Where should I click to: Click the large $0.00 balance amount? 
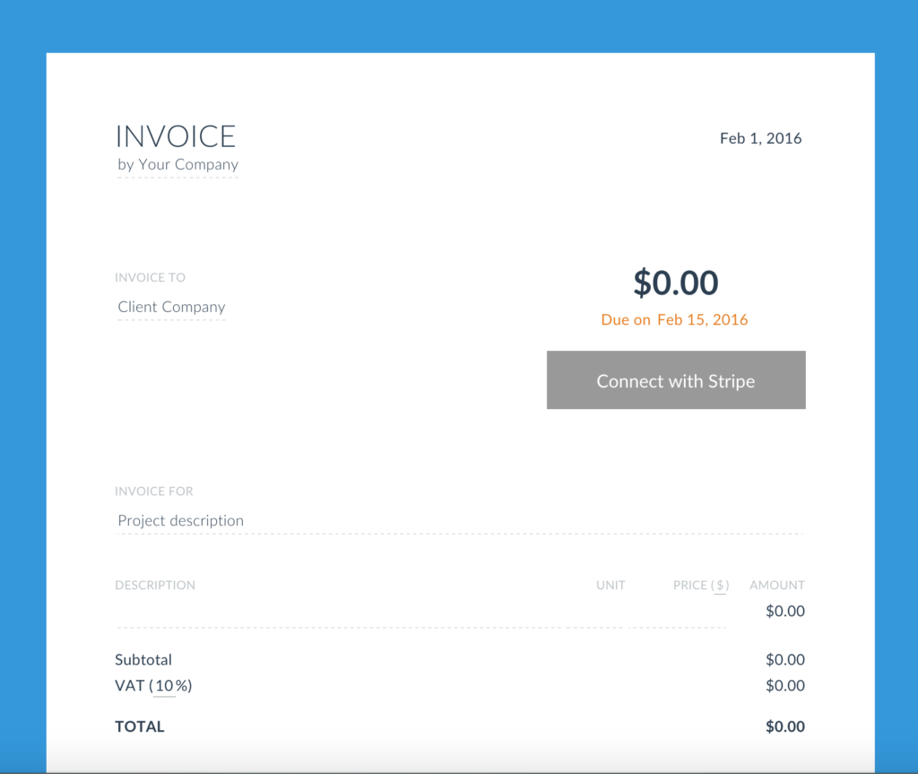pos(676,283)
